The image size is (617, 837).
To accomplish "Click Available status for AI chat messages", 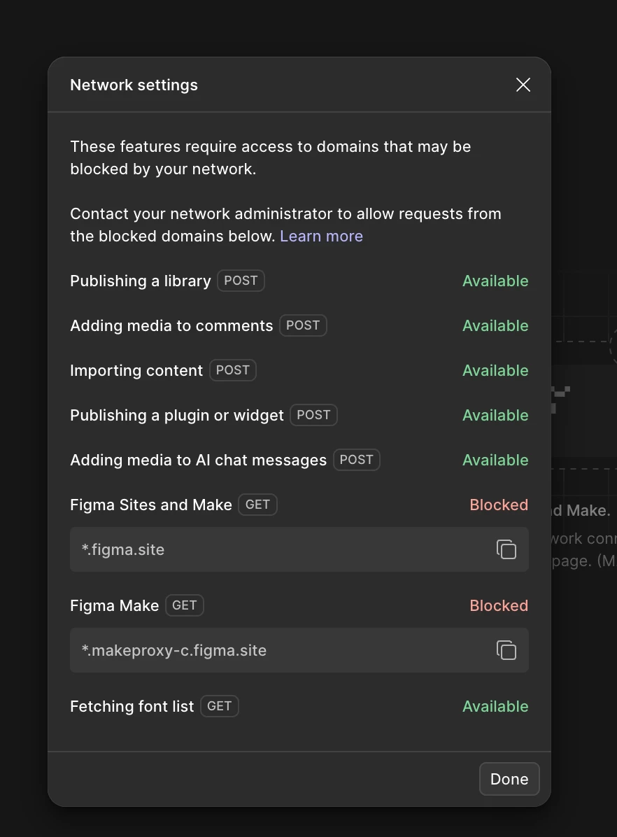I will click(495, 460).
